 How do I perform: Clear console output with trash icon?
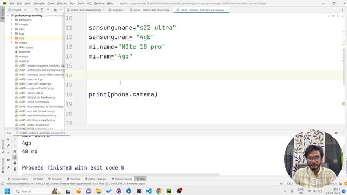tap(15, 169)
